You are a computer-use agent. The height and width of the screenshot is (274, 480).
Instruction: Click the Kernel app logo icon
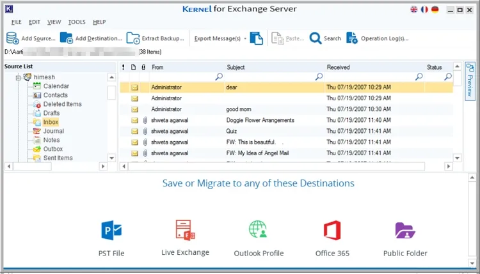[x=9, y=9]
